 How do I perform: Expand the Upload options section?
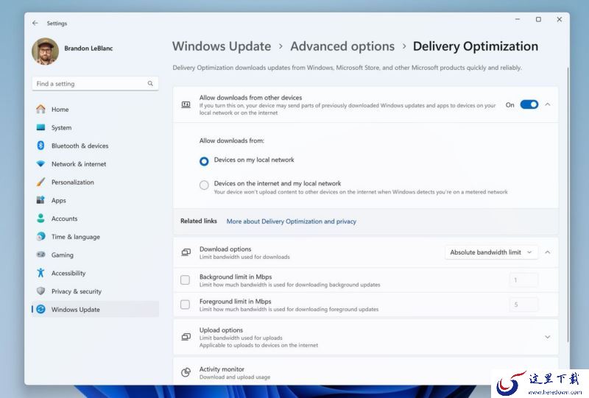point(547,337)
